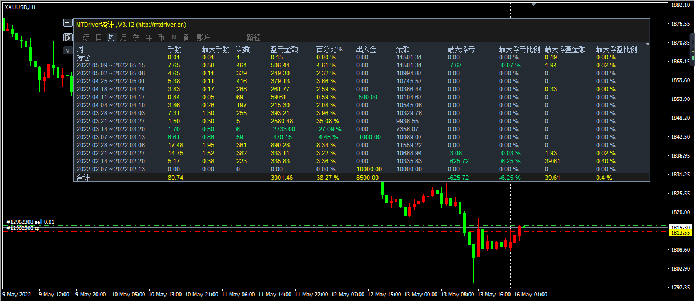Open the 月 monthly tab
Image resolution: width=695 pixels, height=302 pixels.
(x=124, y=37)
